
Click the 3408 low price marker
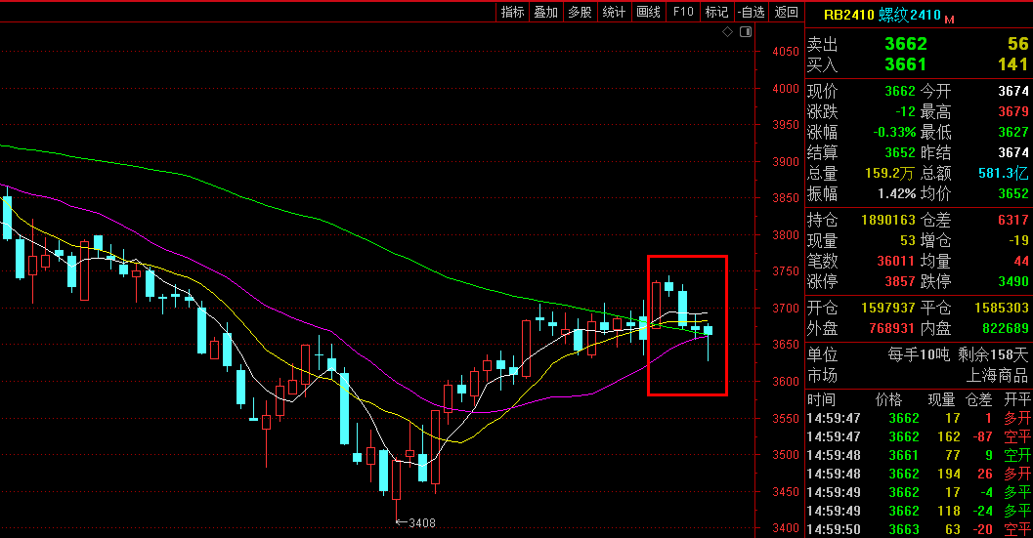(x=421, y=523)
